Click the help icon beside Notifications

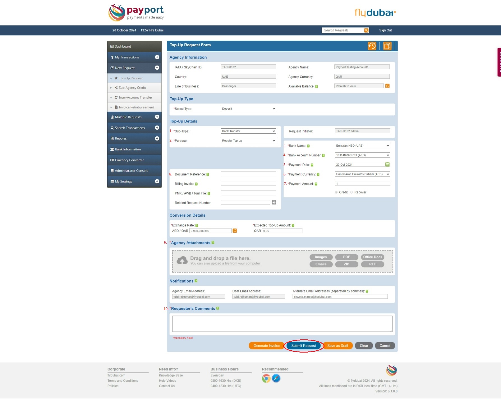click(x=196, y=281)
